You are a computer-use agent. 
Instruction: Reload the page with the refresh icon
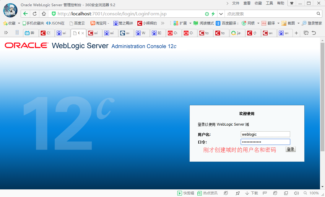(x=35, y=14)
